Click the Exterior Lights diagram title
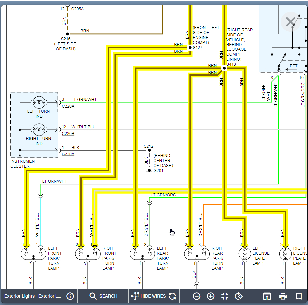308x305 pixels. tap(33, 296)
